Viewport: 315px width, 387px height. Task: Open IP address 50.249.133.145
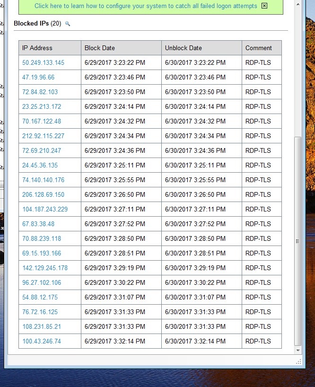click(x=43, y=63)
